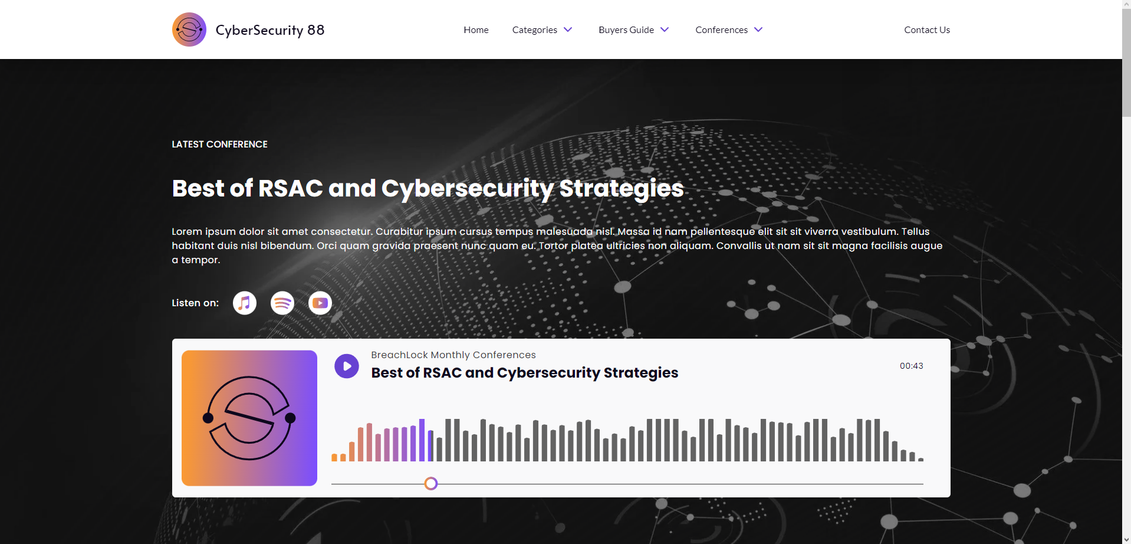This screenshot has width=1131, height=544.
Task: Click the Conferences menu label
Action: [721, 30]
